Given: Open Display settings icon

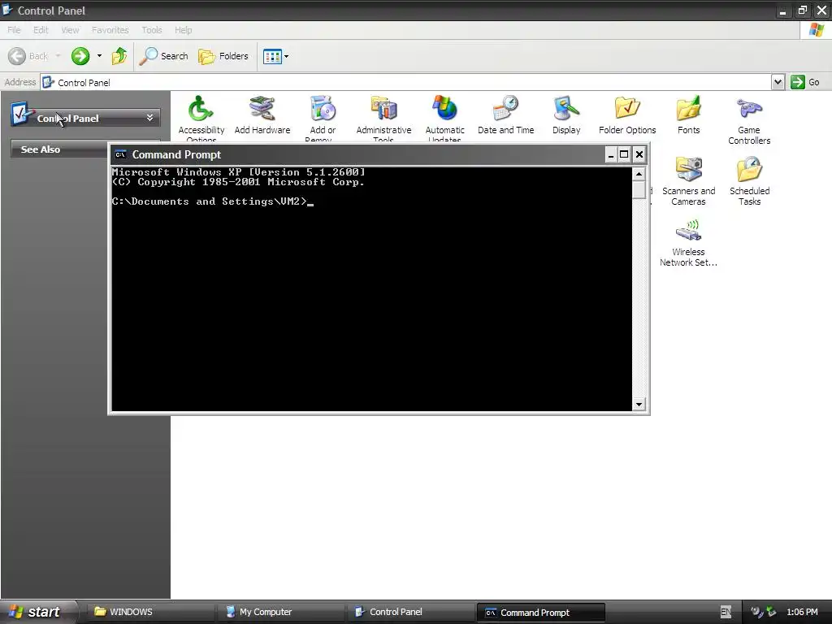Looking at the screenshot, I should click(566, 115).
